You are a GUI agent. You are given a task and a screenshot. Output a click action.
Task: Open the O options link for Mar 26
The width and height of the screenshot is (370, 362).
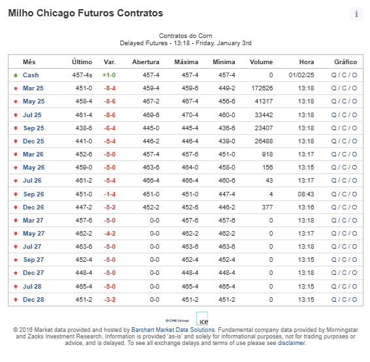point(354,154)
